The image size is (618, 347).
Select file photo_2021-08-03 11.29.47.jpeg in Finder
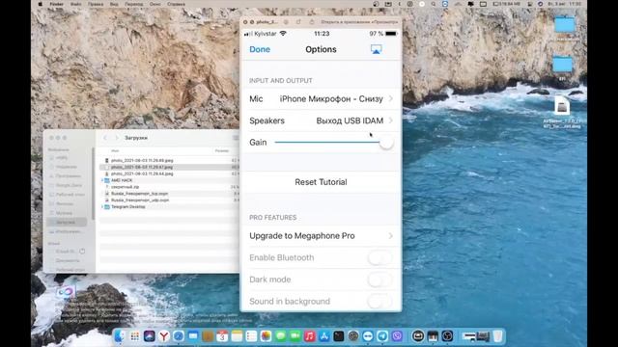pyautogui.click(x=142, y=167)
